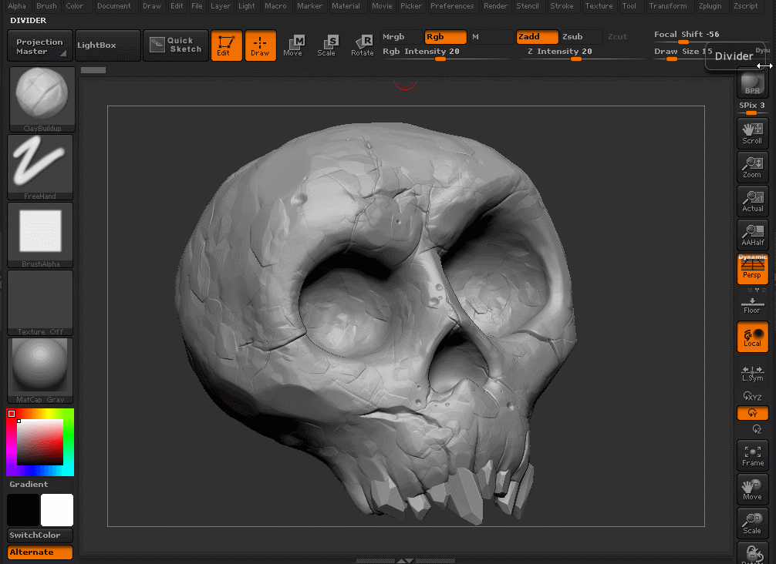Toggle Zadd sculpt mode
This screenshot has height=564, width=776.
pyautogui.click(x=537, y=36)
